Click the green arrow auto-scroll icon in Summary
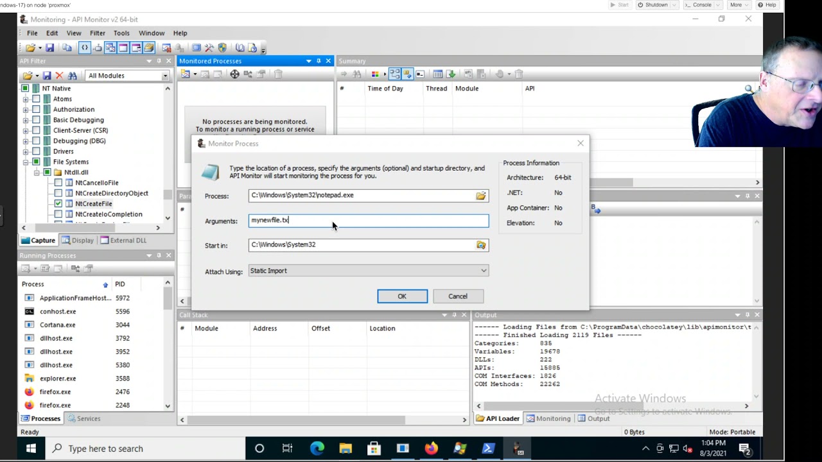Image resolution: width=822 pixels, height=462 pixels. tap(450, 74)
